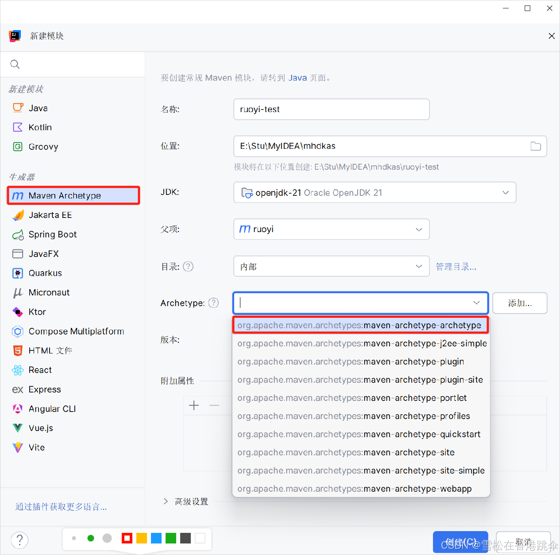Pick the blue color swatch

point(156,538)
